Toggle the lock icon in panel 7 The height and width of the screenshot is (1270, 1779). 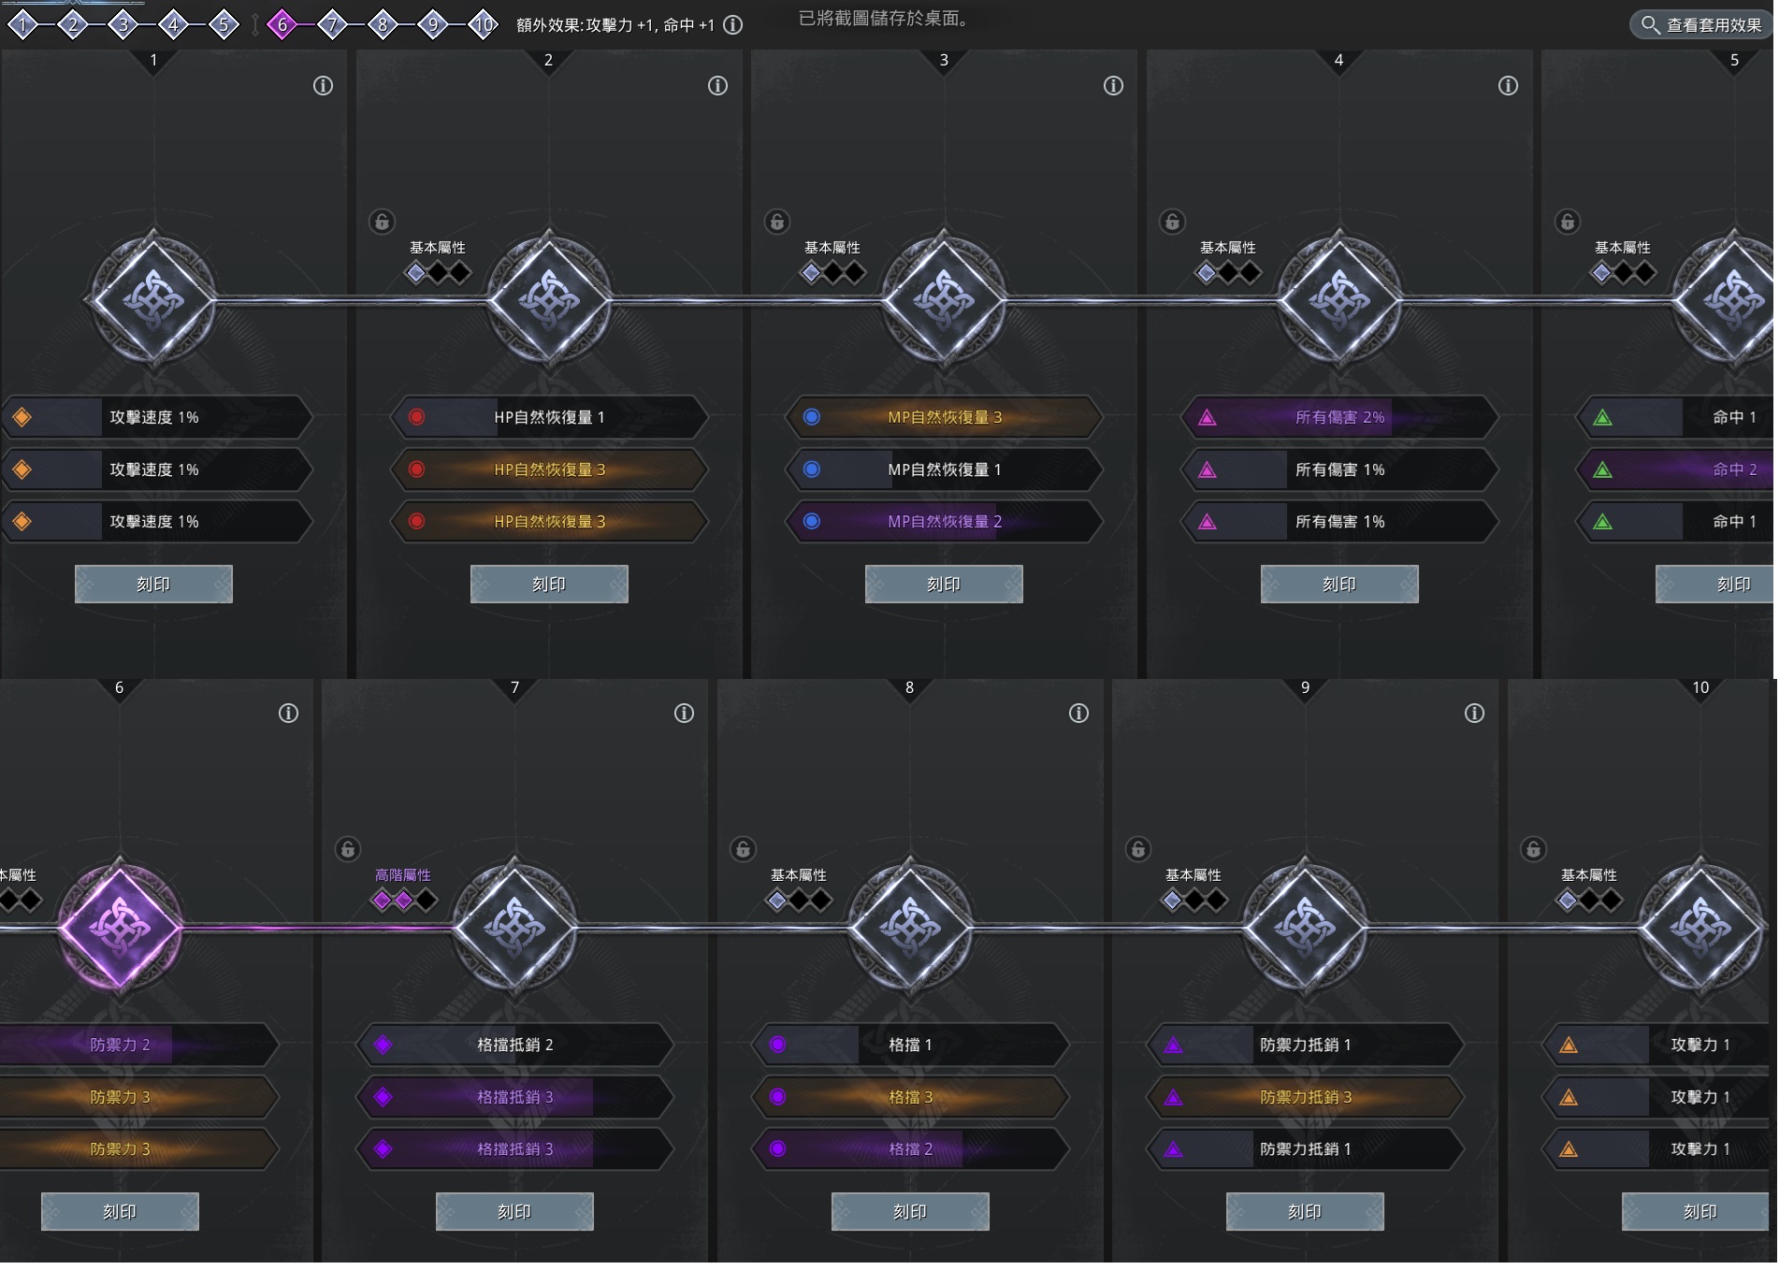coord(347,849)
